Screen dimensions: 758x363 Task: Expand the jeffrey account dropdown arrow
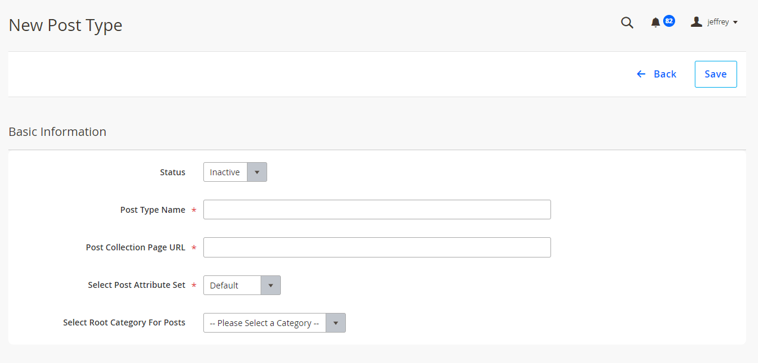735,23
